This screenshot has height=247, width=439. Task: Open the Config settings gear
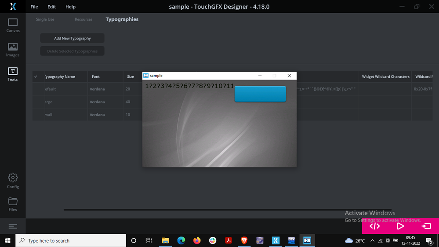pyautogui.click(x=13, y=181)
